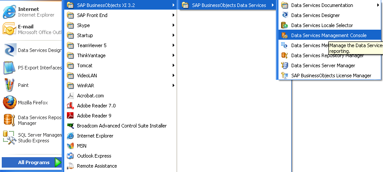The width and height of the screenshot is (383, 172).
Task: Expand the Data Services Documentation submenu arrow
Action: pos(378,5)
